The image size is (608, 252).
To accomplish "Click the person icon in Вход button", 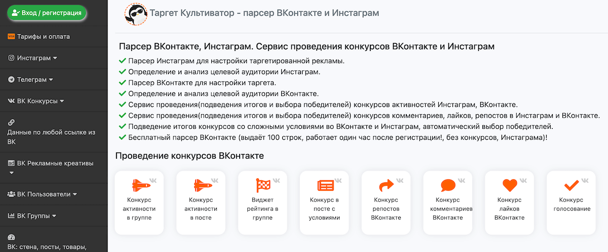I will pos(15,13).
